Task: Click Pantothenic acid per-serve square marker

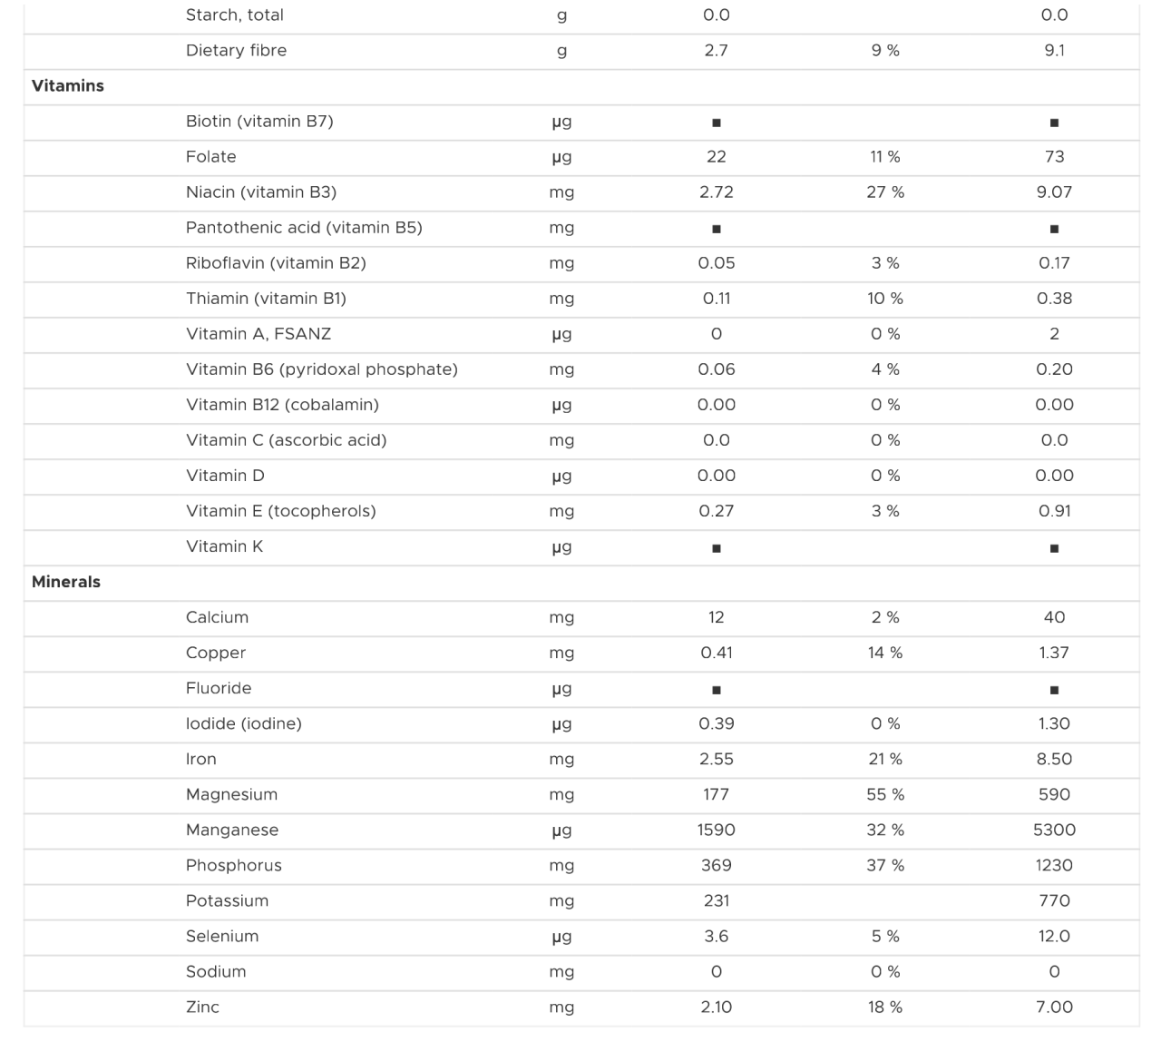Action: click(x=716, y=229)
